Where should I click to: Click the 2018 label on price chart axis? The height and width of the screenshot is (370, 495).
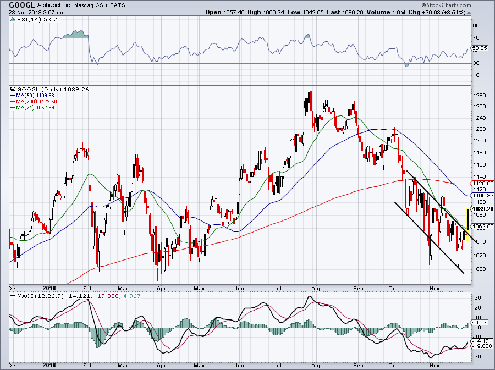50,288
